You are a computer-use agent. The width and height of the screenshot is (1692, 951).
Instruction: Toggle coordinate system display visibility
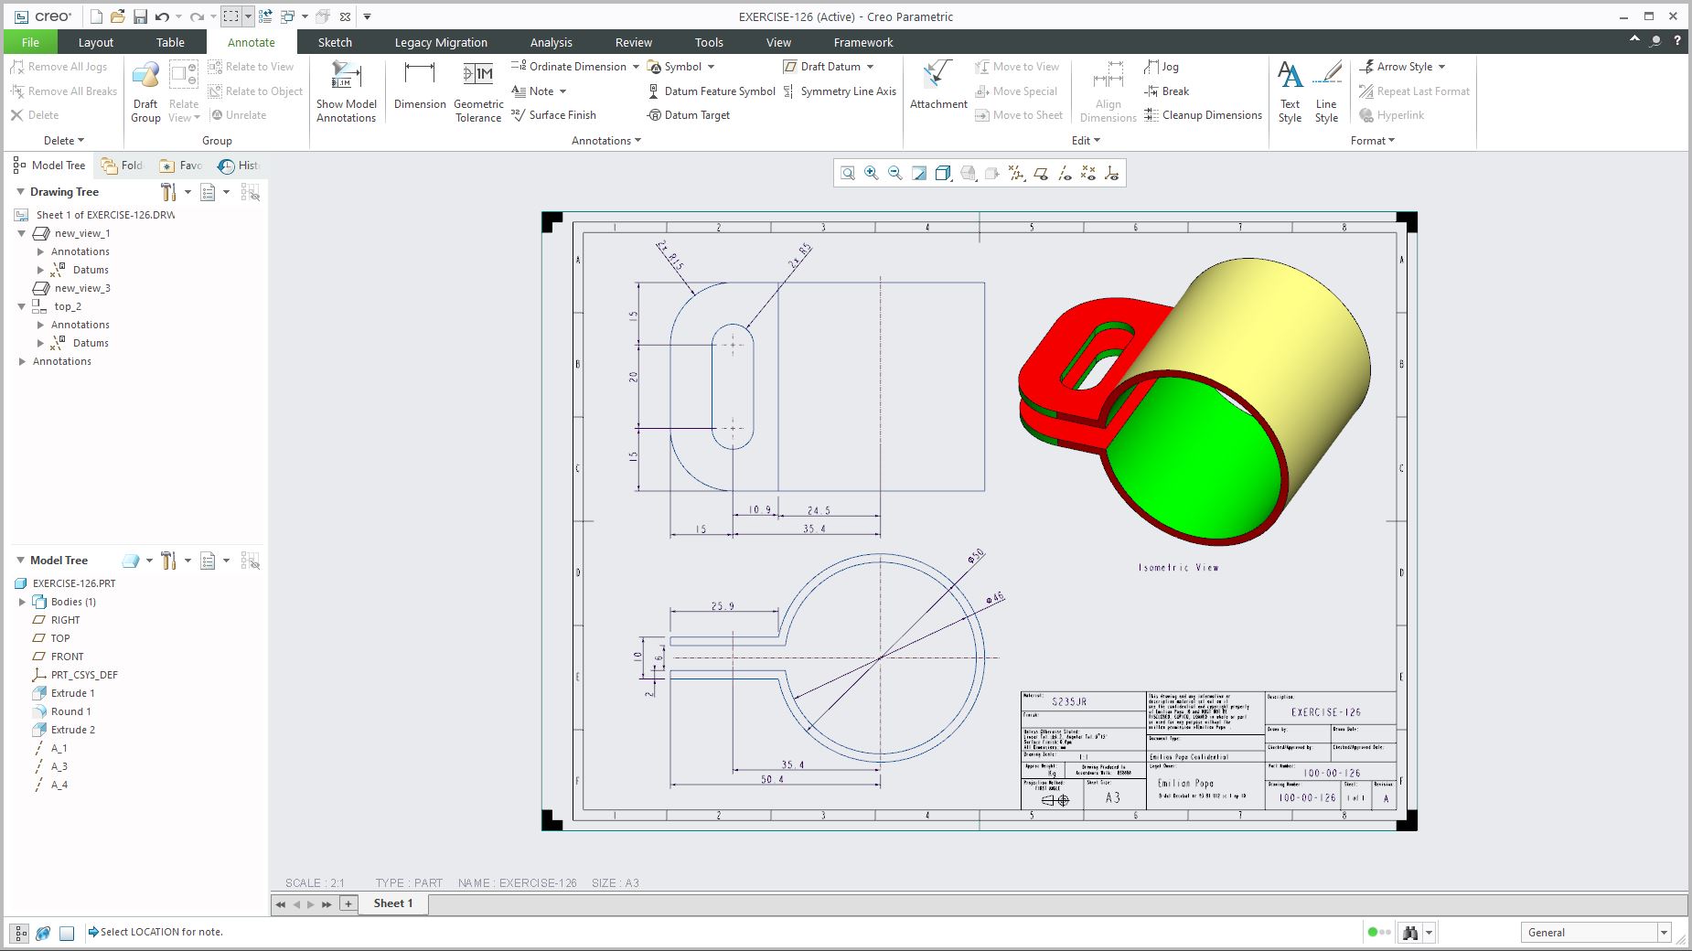coord(1112,173)
